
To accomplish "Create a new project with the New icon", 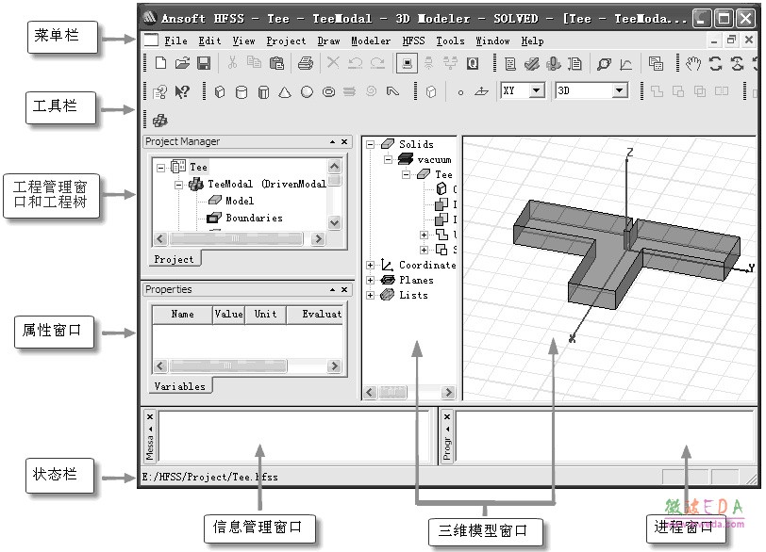I will coord(160,63).
